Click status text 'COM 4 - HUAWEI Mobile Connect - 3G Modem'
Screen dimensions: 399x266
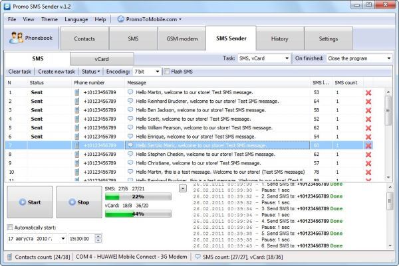click(x=131, y=257)
